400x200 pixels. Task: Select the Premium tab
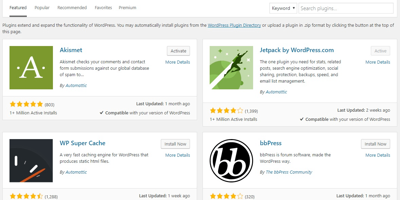(x=128, y=8)
